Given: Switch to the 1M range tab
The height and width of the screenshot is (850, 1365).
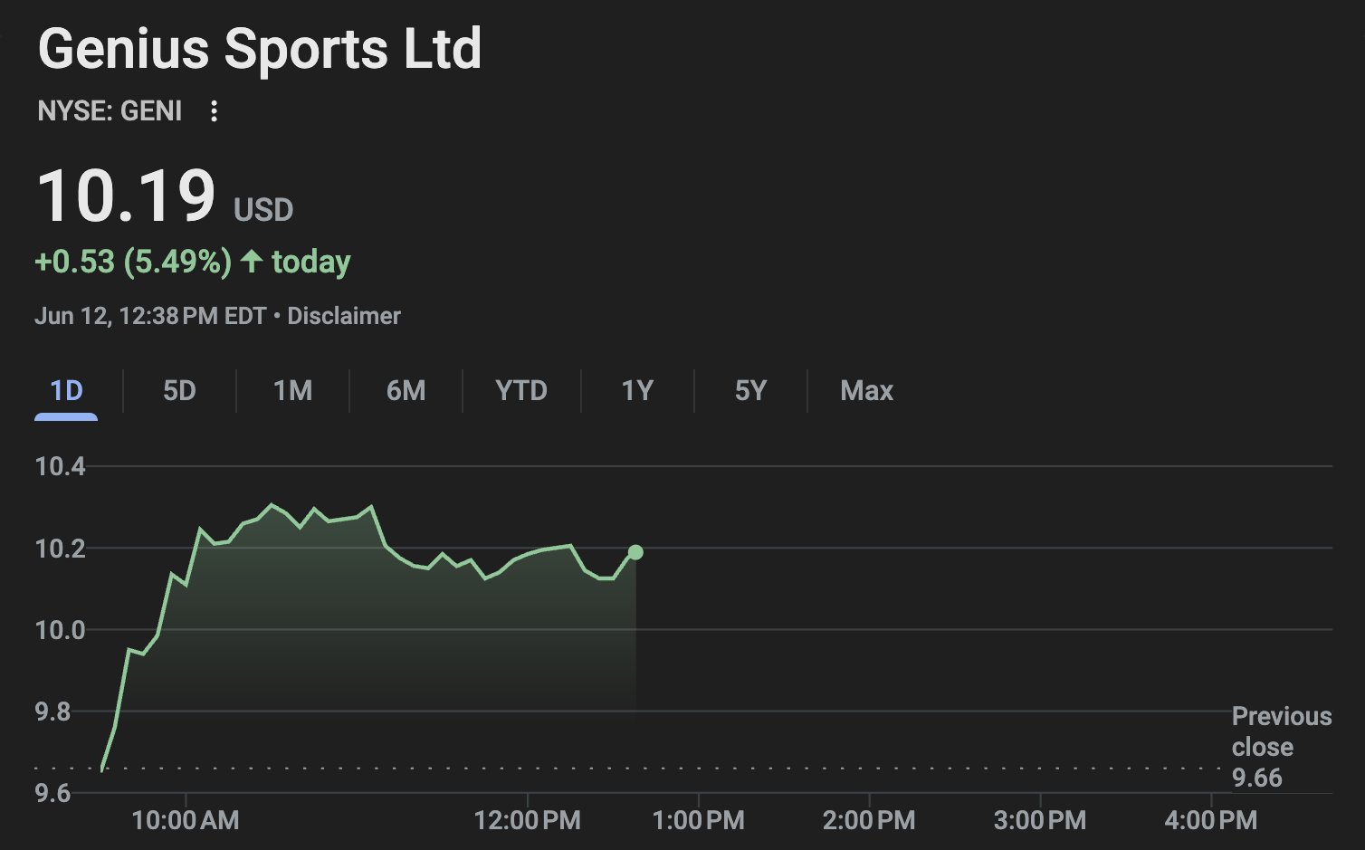Looking at the screenshot, I should 292,391.
